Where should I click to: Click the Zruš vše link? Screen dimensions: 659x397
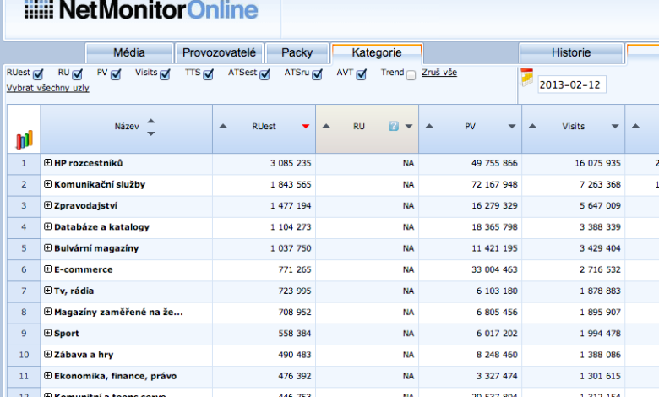point(439,73)
